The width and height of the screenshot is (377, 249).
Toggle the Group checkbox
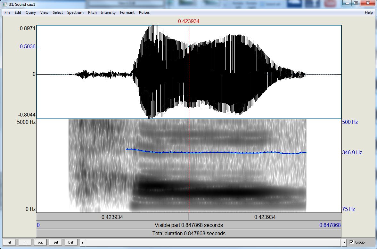click(x=351, y=242)
